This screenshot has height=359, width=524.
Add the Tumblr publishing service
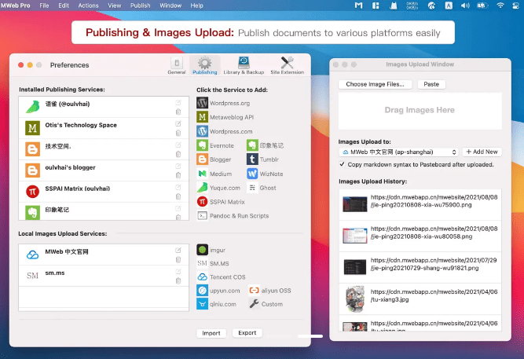click(x=262, y=159)
